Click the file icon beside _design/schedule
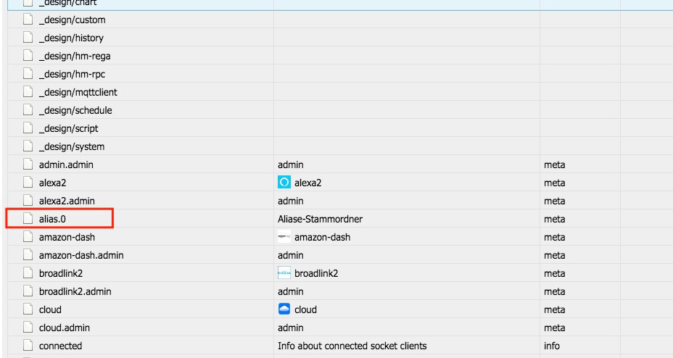The width and height of the screenshot is (673, 358). [x=28, y=110]
